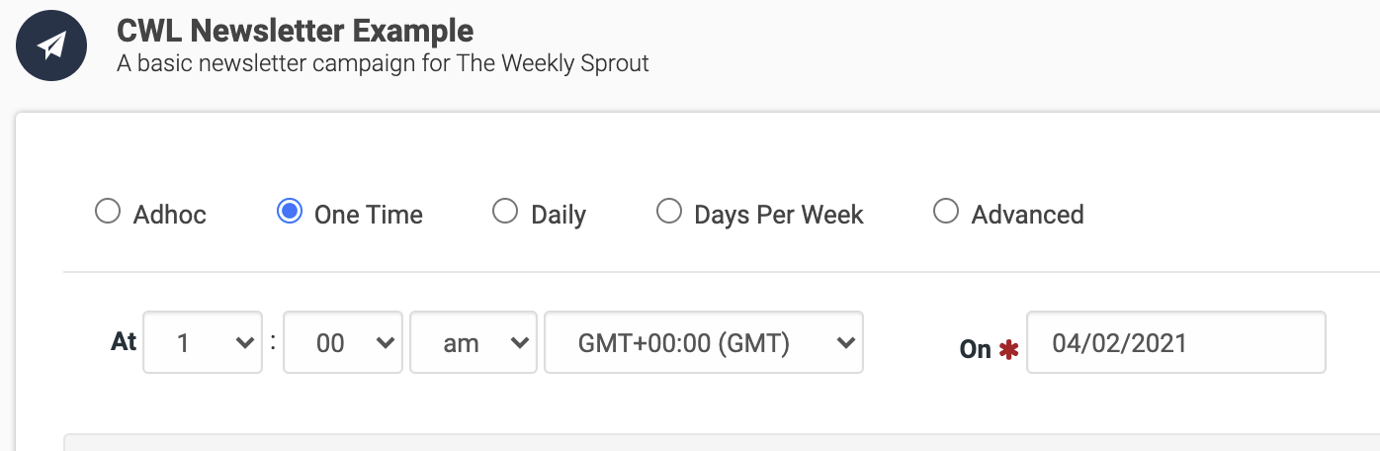This screenshot has height=451, width=1380.
Task: Switch schedule to Daily
Action: 505,212
